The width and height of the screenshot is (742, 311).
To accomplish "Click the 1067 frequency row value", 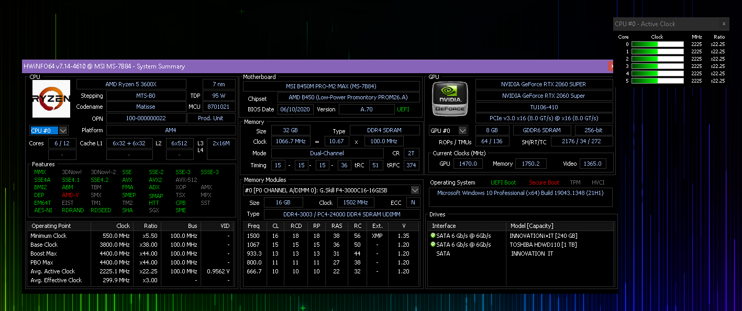I will pyautogui.click(x=254, y=245).
